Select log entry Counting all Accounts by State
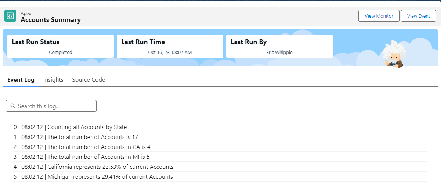Viewport: 441px width, 189px height. click(x=220, y=127)
